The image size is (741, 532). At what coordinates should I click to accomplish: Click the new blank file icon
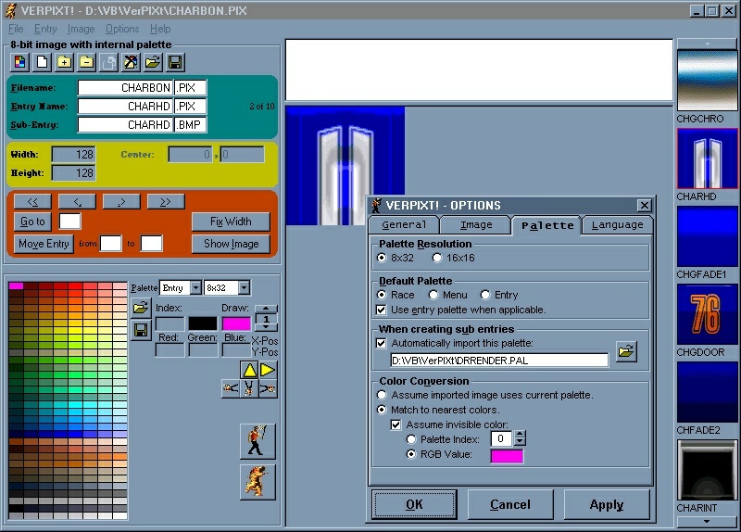(x=42, y=62)
